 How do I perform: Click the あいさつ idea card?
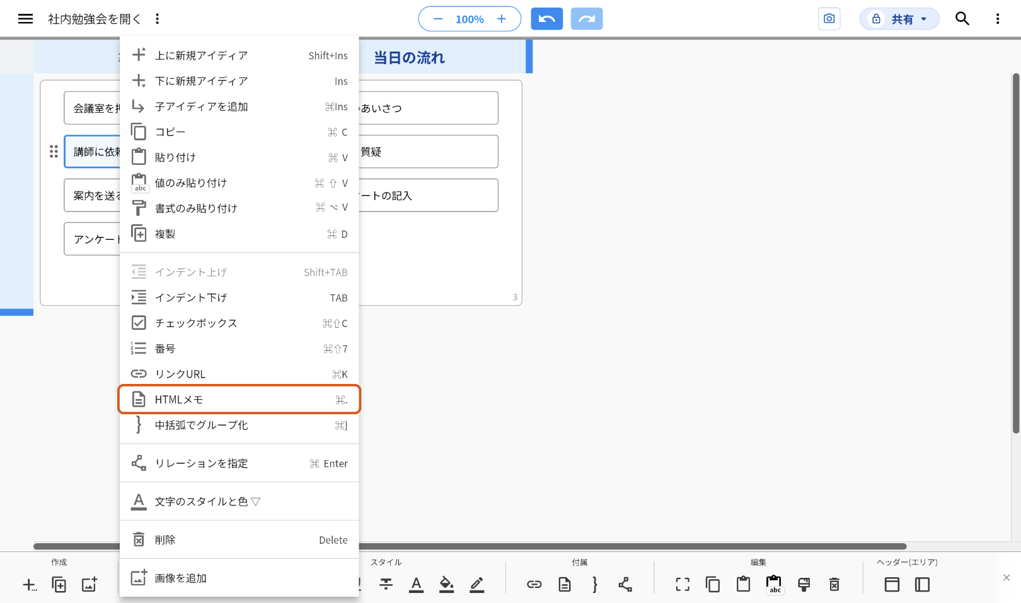coord(429,108)
